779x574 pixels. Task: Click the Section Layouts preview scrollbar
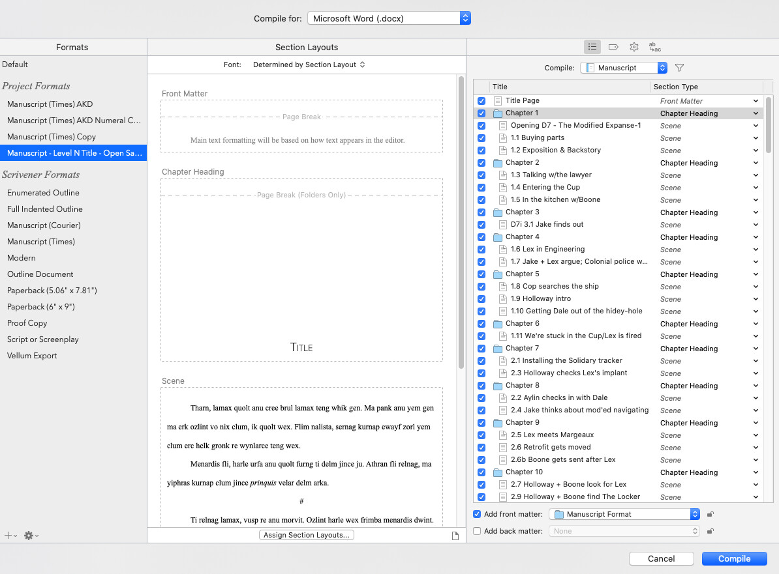[461, 222]
